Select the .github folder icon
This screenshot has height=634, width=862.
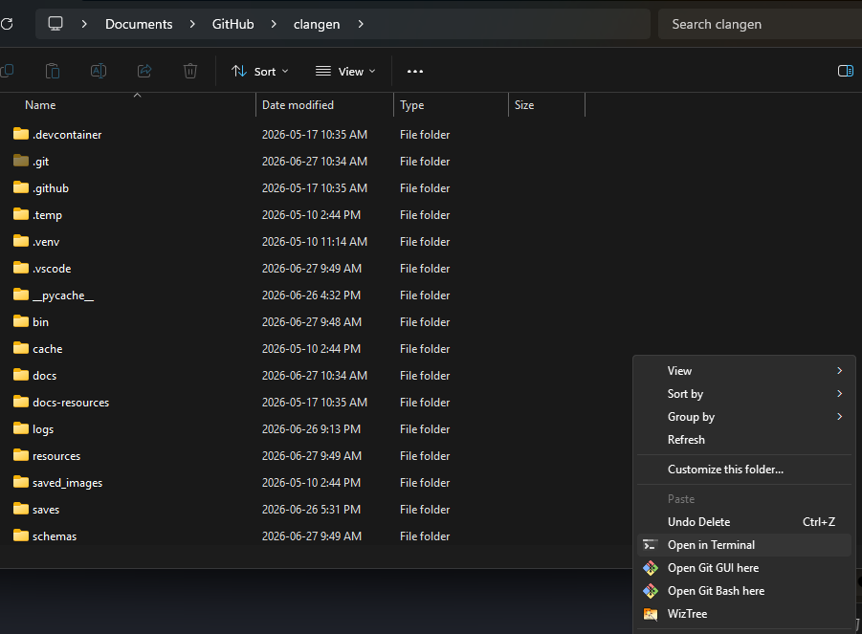21,187
